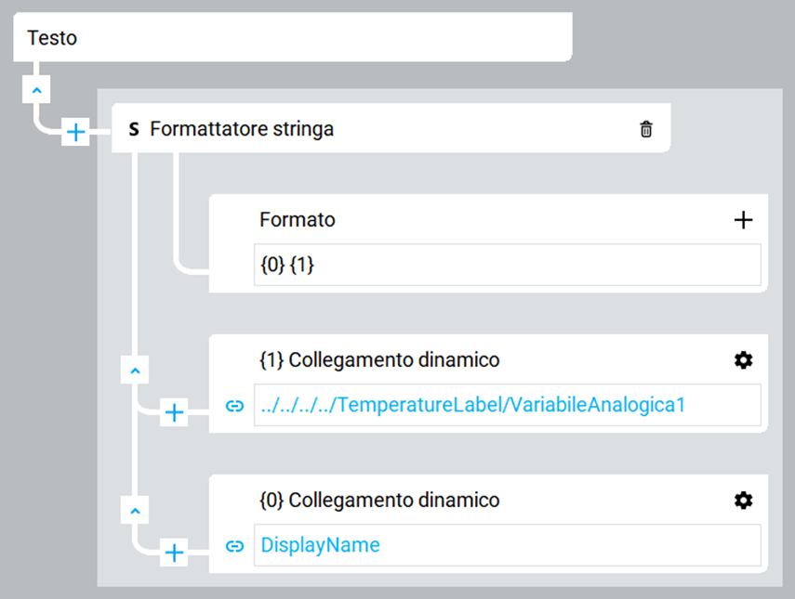Click plus button left of the TemperatureLabel link

point(174,413)
